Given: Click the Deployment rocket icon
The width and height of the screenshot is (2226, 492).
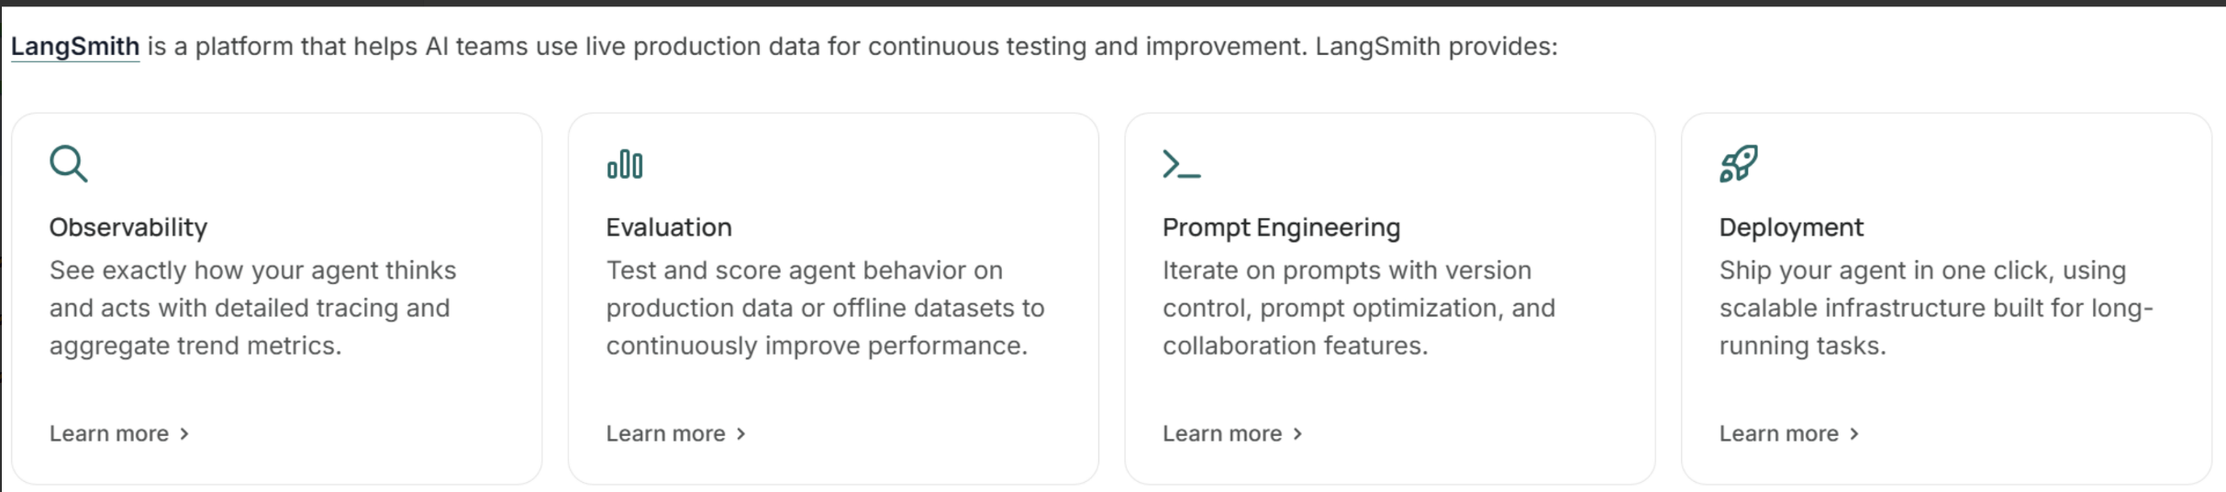Looking at the screenshot, I should (x=1739, y=164).
